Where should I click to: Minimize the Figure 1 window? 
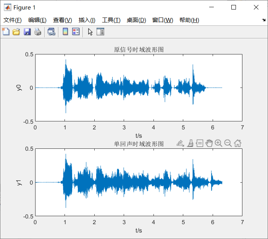click(x=211, y=7)
